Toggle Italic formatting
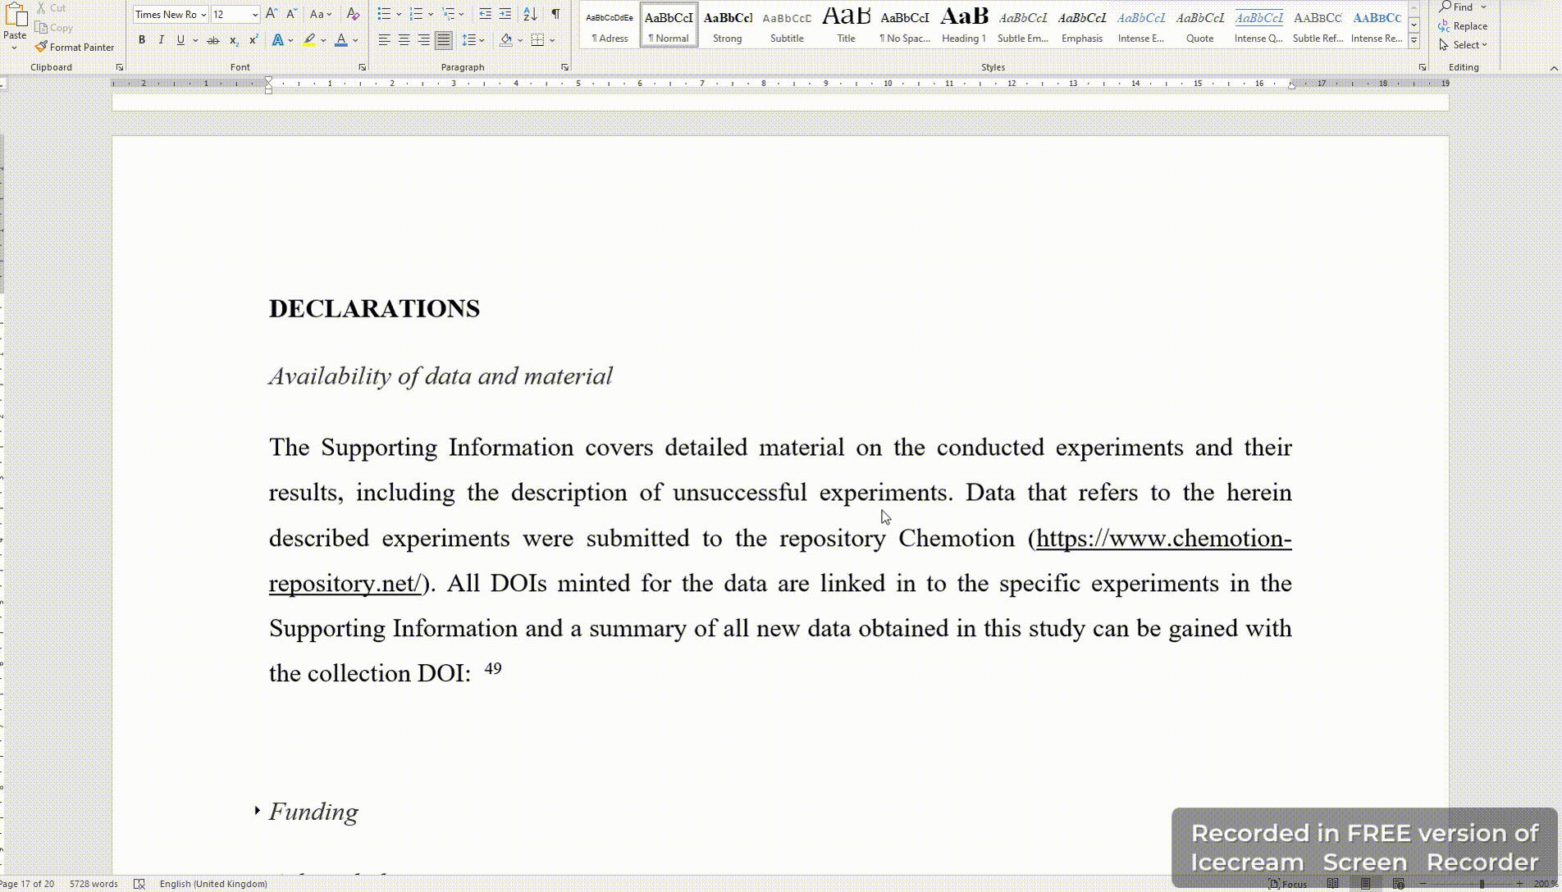Image resolution: width=1562 pixels, height=892 pixels. pyautogui.click(x=161, y=40)
